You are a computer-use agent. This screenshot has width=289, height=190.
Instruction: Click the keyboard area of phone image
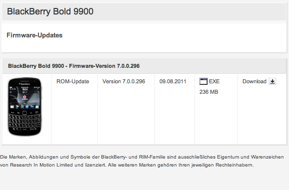point(24,121)
